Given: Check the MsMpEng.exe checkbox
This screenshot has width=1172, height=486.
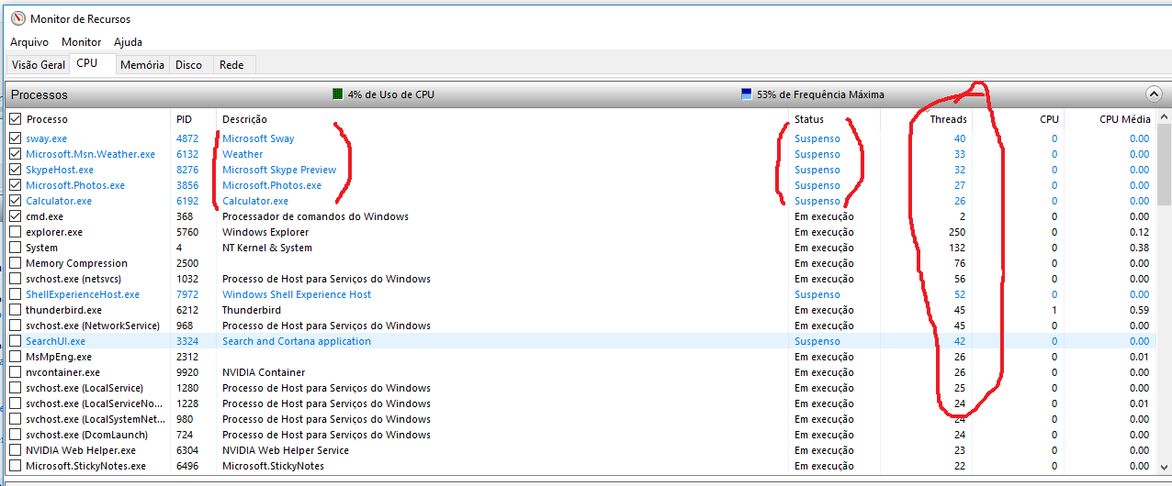Looking at the screenshot, I should click(x=16, y=357).
